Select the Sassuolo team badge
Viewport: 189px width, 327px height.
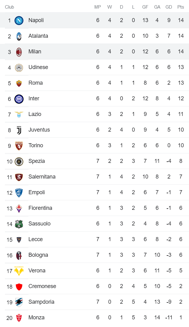19,224
